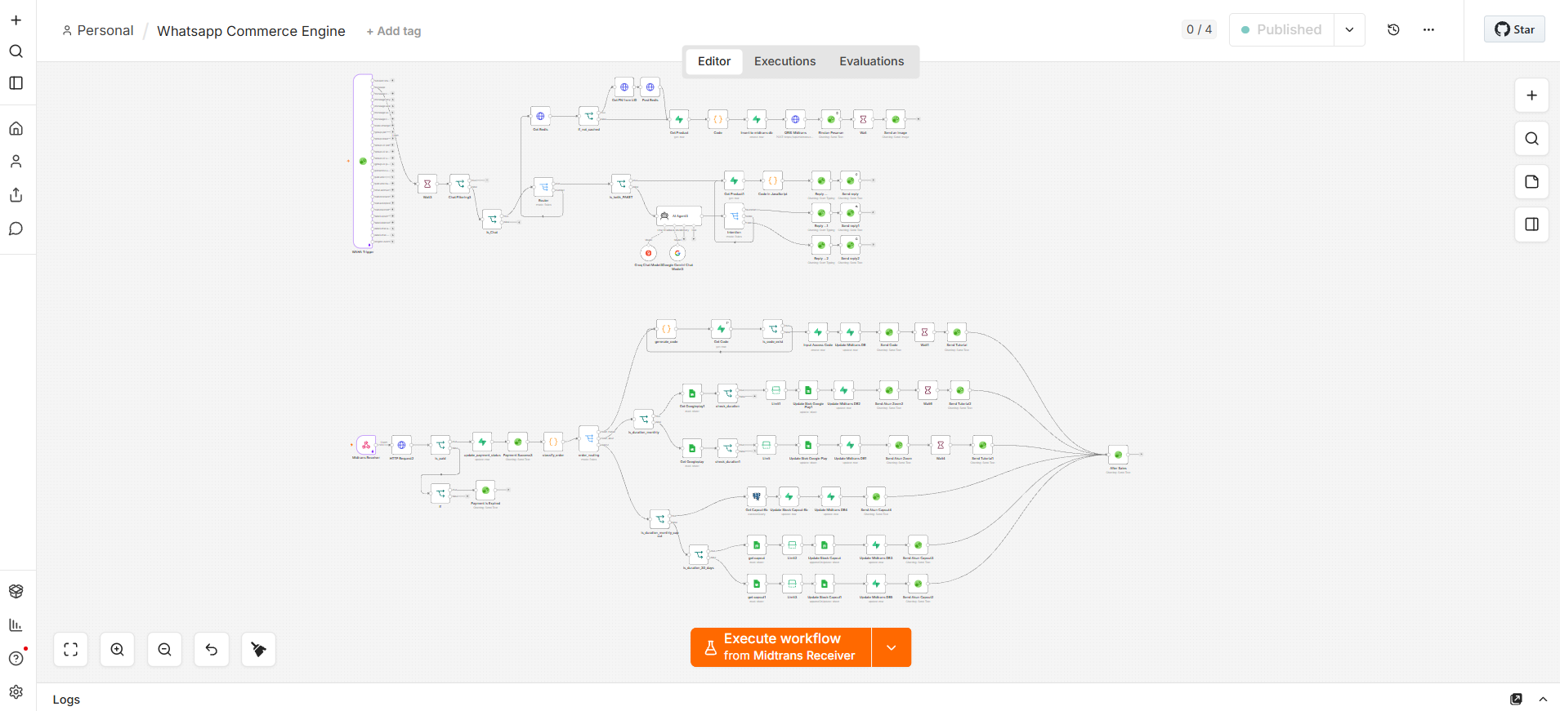Click the tidy up nodes broom icon
Image resolution: width=1560 pixels, height=711 pixels.
pyautogui.click(x=258, y=650)
